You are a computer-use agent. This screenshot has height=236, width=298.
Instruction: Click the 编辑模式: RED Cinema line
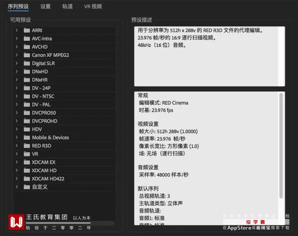(163, 103)
